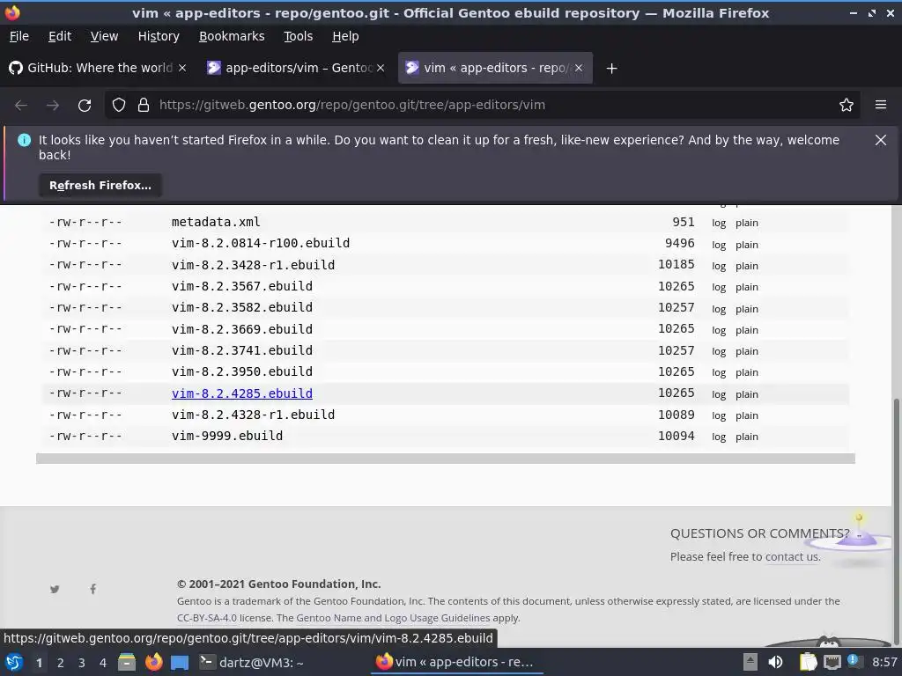902x676 pixels.
Task: Open the File menu
Action: 19,36
